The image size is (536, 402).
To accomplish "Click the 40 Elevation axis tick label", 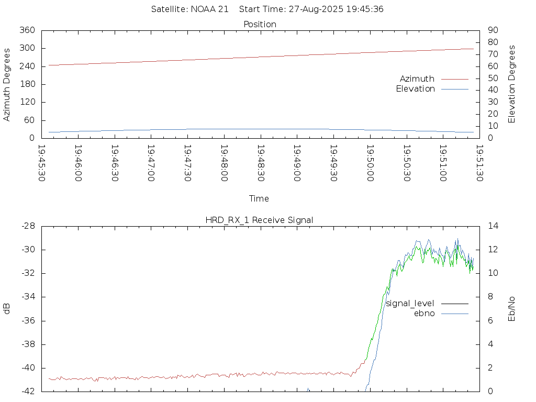I will coord(493,90).
